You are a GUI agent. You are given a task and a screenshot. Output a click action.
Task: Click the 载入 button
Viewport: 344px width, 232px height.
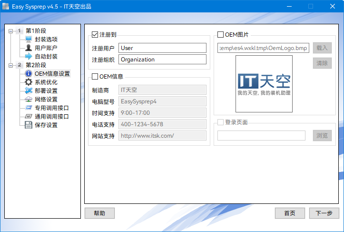[322, 48]
